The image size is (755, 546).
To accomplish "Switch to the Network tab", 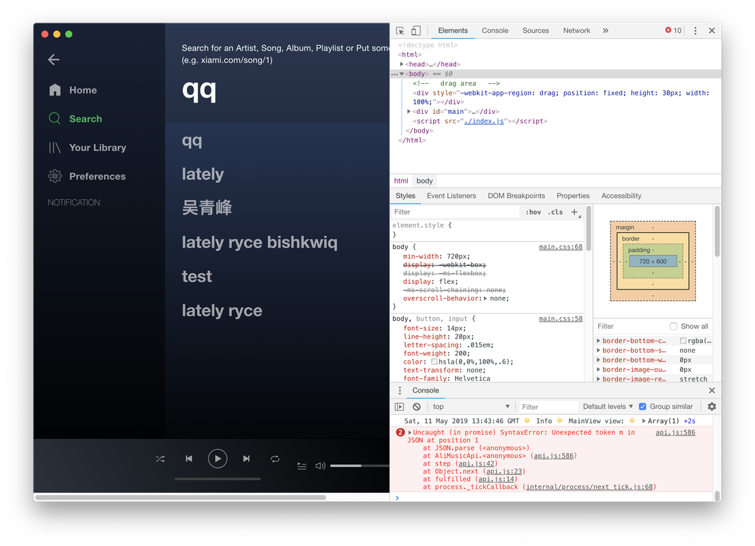I will [576, 30].
